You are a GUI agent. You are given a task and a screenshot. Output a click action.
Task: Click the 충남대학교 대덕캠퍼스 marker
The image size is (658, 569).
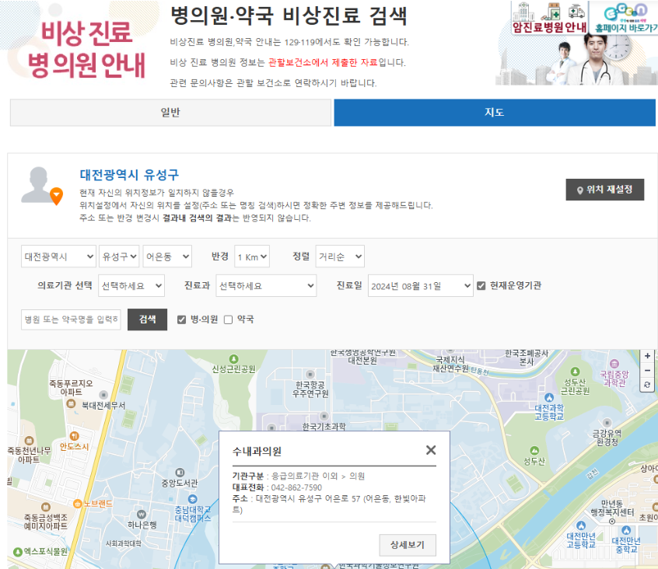[x=192, y=499]
